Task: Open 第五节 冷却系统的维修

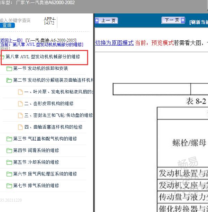Action: [36, 162]
